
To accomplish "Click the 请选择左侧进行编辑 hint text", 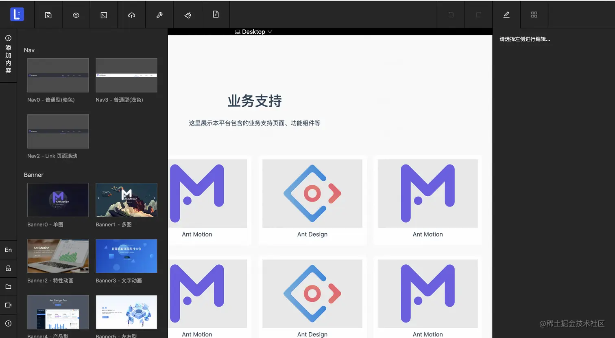I will (x=525, y=39).
